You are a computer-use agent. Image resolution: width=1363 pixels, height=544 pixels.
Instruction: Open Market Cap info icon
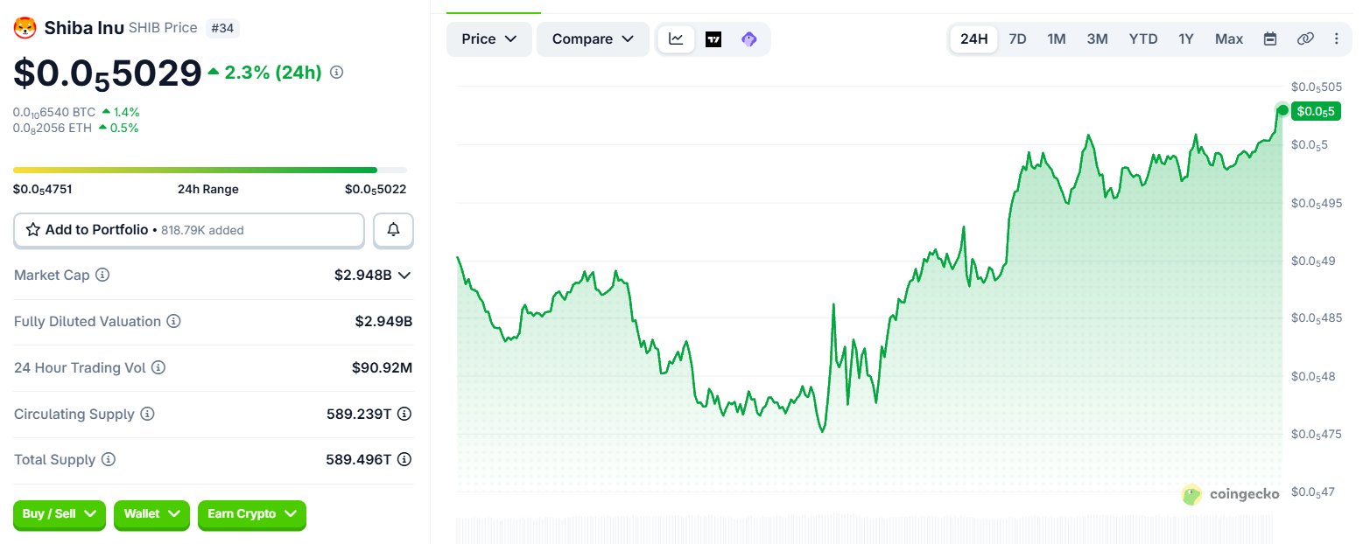coord(102,275)
